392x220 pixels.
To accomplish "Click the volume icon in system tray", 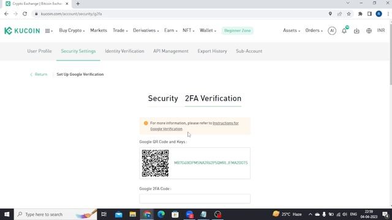I will point(345,215).
